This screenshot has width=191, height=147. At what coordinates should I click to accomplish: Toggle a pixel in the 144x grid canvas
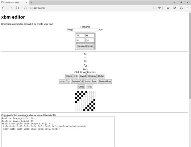[85, 101]
